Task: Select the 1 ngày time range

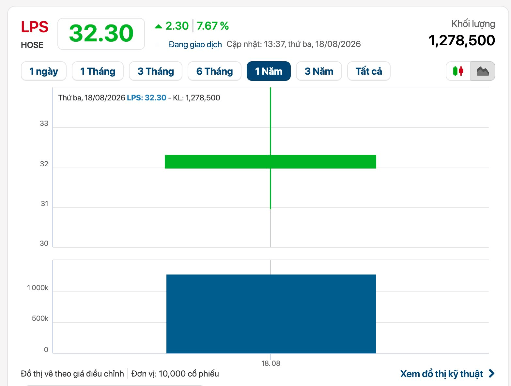Action: [44, 71]
